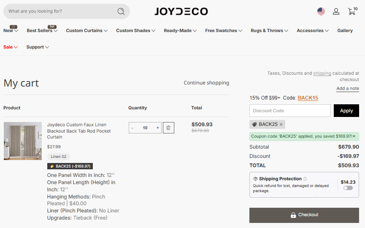Viewport: 365px width, 228px height.
Task: Click the quantity value 10 field
Action: pos(145,128)
